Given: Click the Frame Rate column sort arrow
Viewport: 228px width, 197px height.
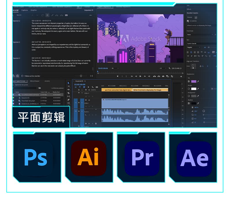Looking at the screenshot, I should (49, 92).
